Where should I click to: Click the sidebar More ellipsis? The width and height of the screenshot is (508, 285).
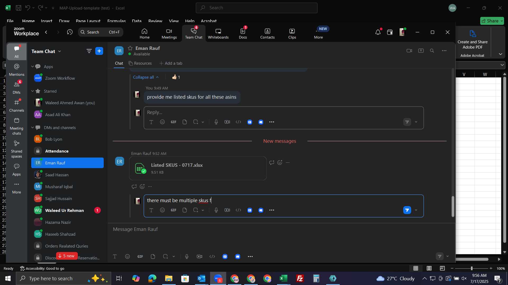click(x=17, y=188)
